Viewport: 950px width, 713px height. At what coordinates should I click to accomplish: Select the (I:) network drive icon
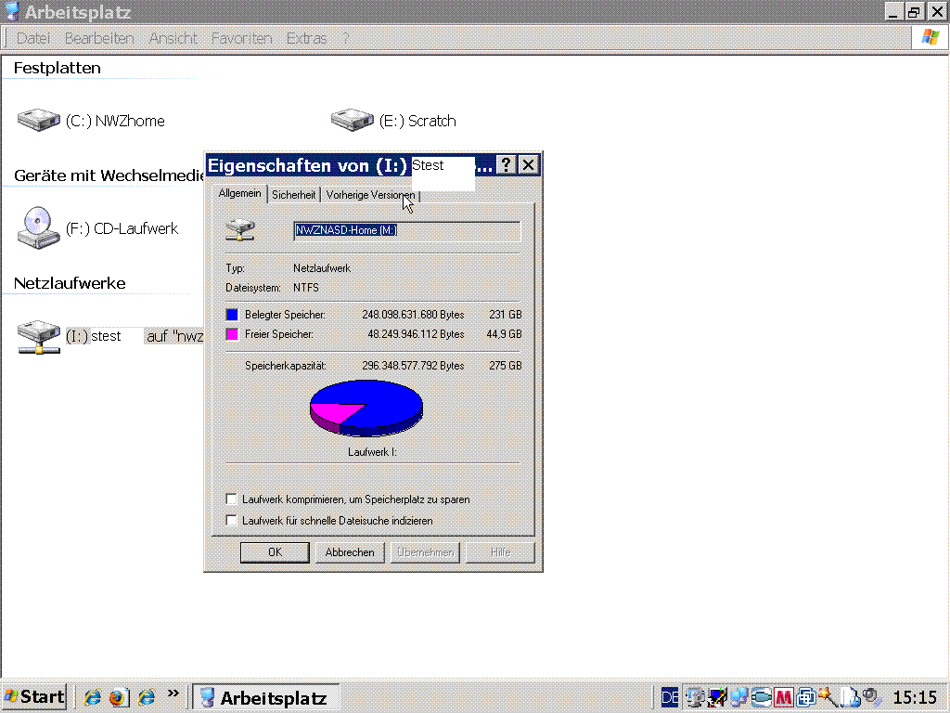tap(38, 336)
